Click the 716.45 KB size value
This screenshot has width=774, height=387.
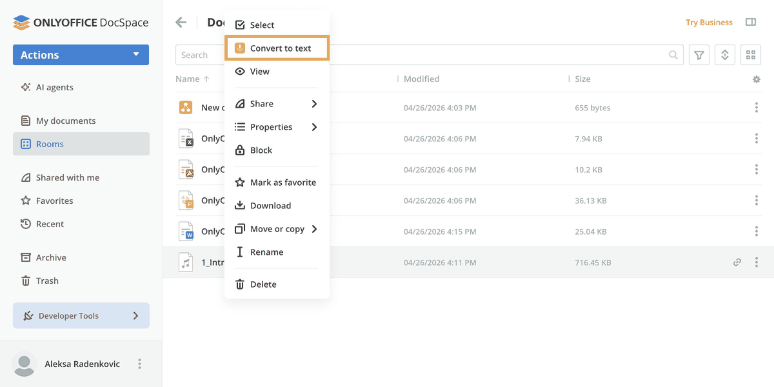click(x=593, y=263)
